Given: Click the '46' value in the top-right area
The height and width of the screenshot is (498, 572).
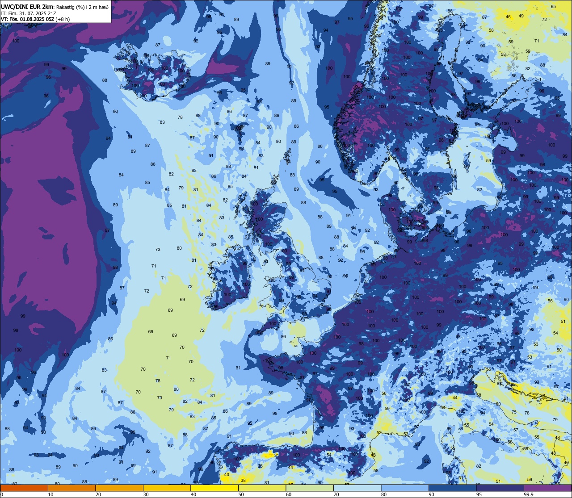Looking at the screenshot, I should [508, 17].
